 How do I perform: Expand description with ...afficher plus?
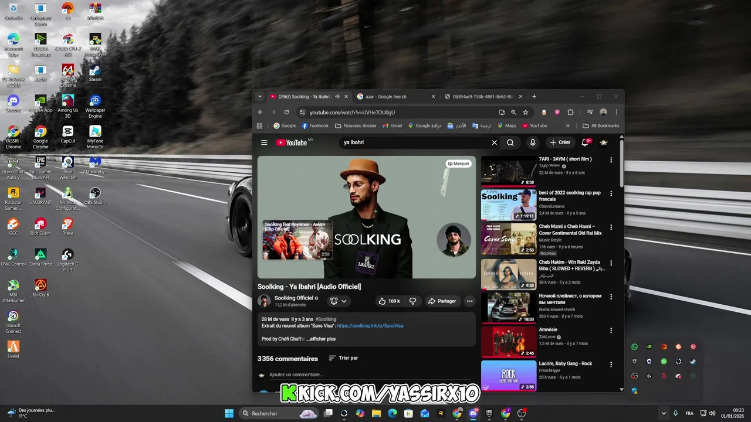[x=321, y=339]
